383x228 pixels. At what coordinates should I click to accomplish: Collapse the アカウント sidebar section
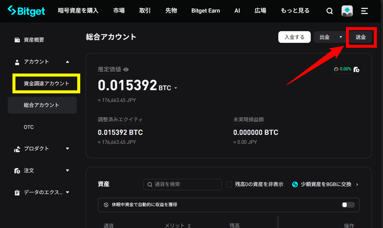coord(67,62)
